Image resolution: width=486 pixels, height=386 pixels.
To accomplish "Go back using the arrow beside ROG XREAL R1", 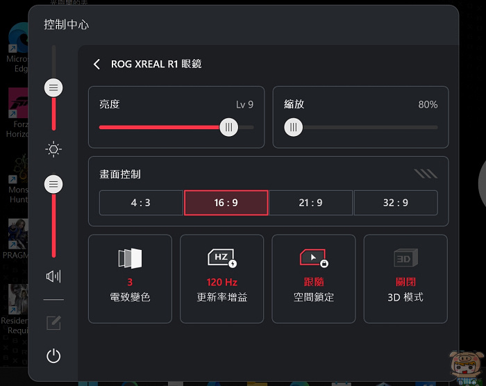I will tap(97, 64).
